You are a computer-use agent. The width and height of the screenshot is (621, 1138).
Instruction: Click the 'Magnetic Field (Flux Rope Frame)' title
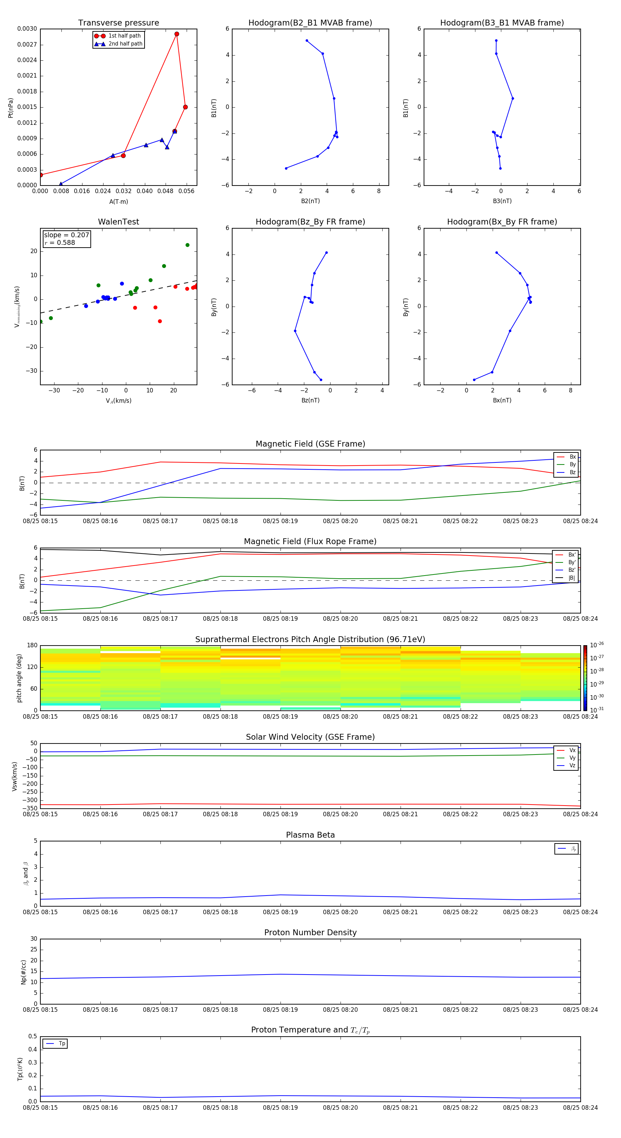310,542
